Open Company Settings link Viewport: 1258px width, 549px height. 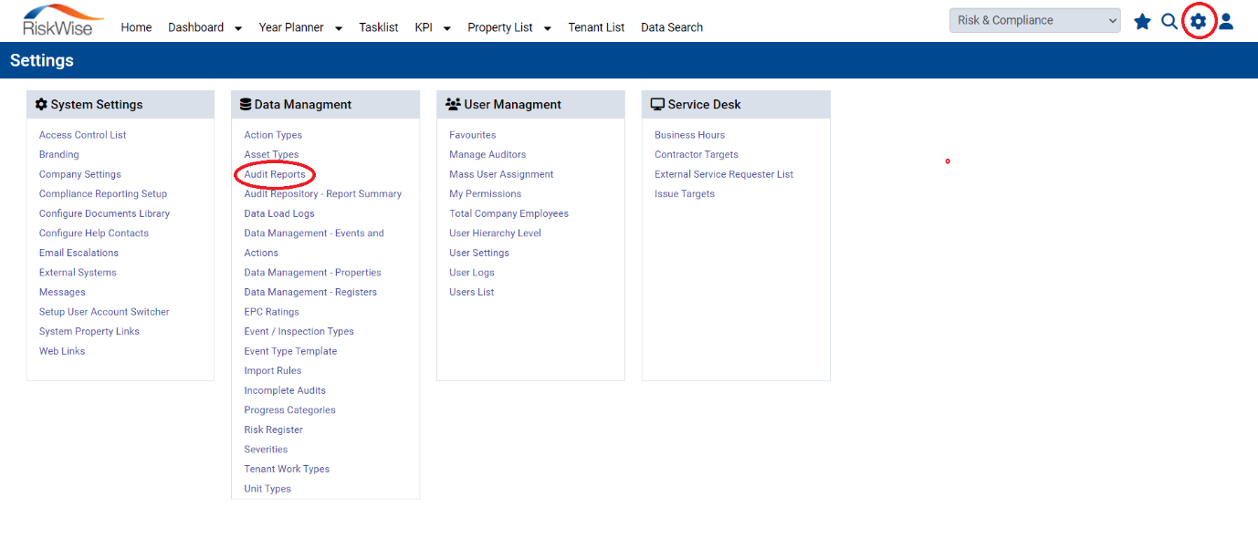click(x=80, y=174)
